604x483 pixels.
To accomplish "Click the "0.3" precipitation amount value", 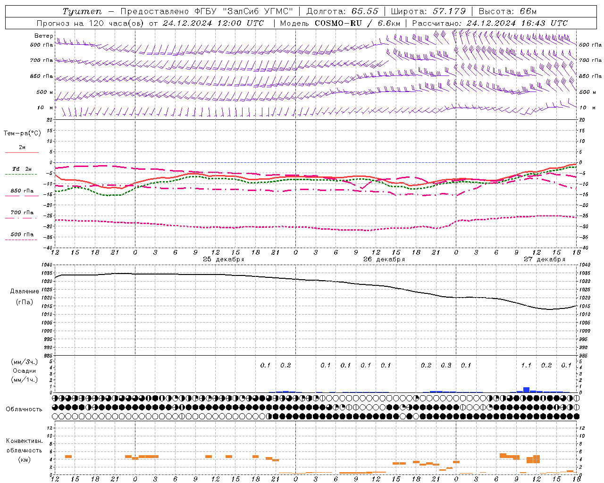I will pyautogui.click(x=446, y=365).
